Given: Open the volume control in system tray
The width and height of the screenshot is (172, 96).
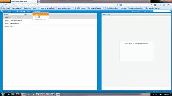Looking at the screenshot, I should pyautogui.click(x=161, y=94).
